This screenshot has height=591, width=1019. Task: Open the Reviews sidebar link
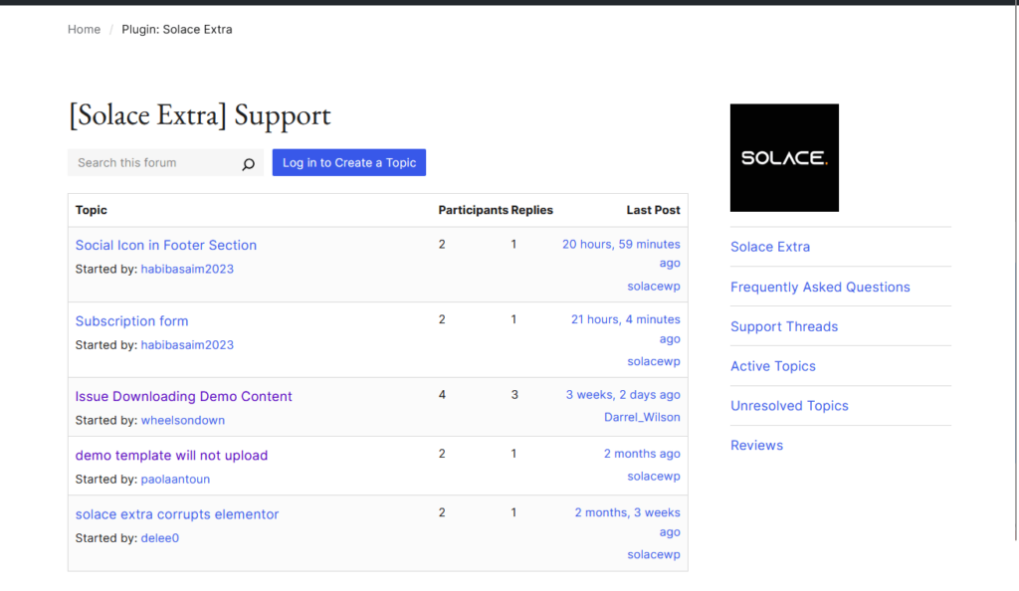click(x=756, y=446)
